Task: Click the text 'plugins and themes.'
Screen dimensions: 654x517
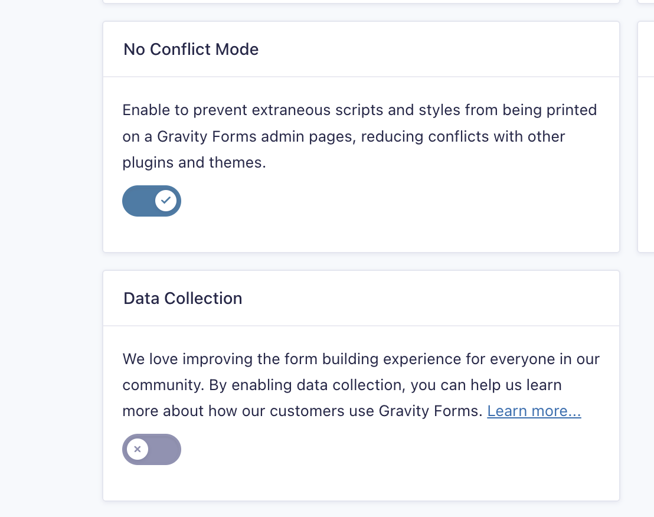Action: 194,163
